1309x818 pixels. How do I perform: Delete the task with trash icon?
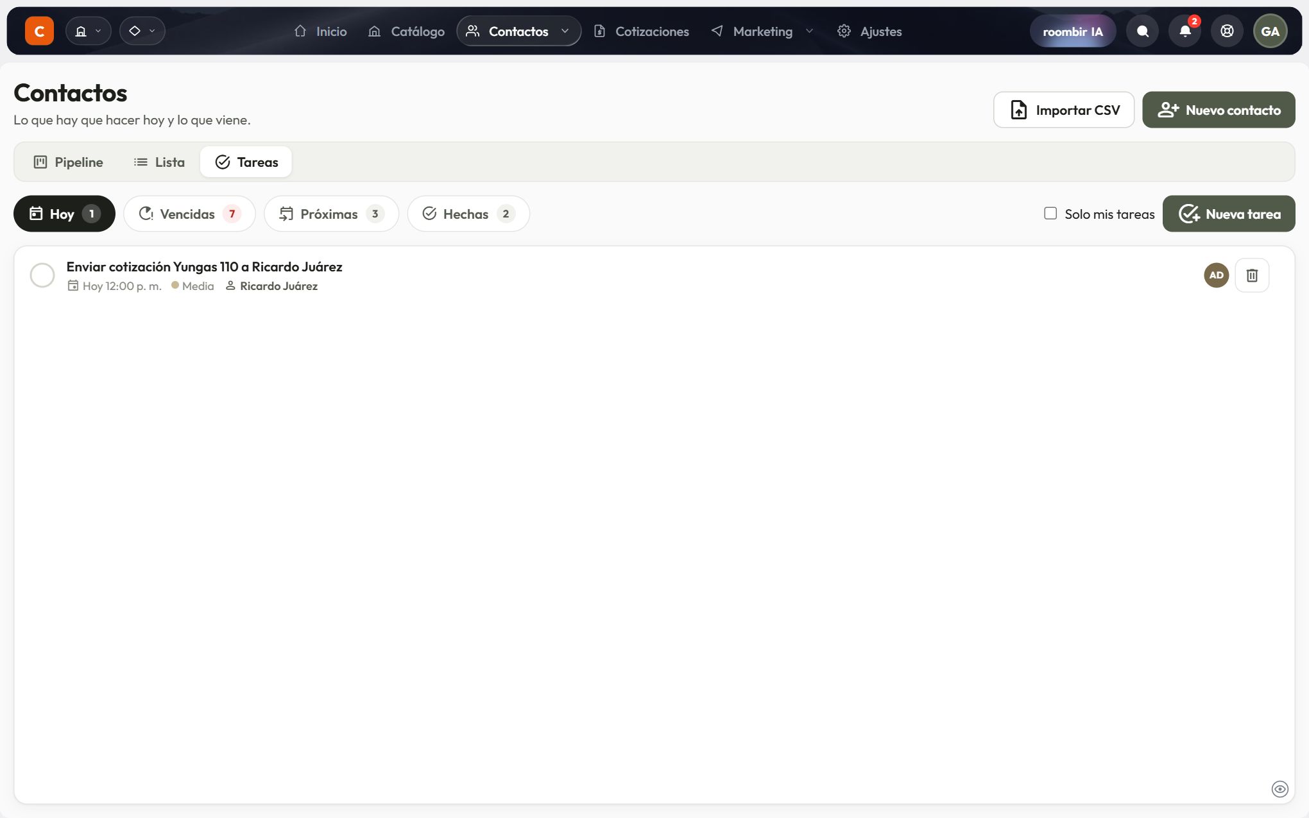pyautogui.click(x=1252, y=275)
